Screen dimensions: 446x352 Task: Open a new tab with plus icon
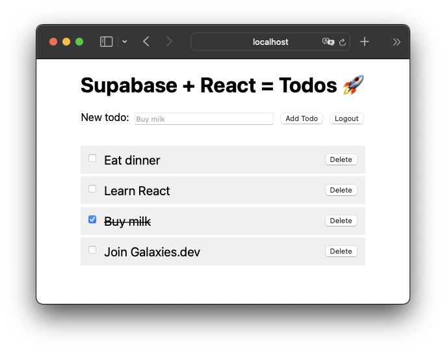click(x=365, y=42)
